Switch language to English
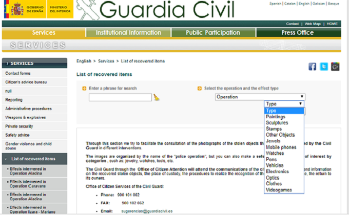This screenshot has height=215, width=349. 304,4
